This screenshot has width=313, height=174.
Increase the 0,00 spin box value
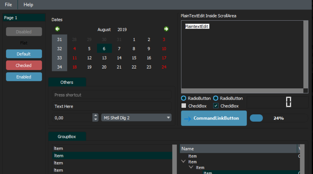96,116
